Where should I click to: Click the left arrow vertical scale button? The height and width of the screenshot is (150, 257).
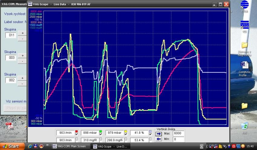pyautogui.click(x=159, y=139)
